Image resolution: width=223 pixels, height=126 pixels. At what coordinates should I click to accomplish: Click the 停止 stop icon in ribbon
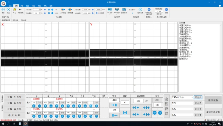coord(8,10)
